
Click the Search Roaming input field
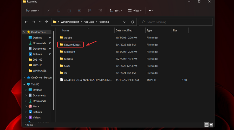click(175, 22)
